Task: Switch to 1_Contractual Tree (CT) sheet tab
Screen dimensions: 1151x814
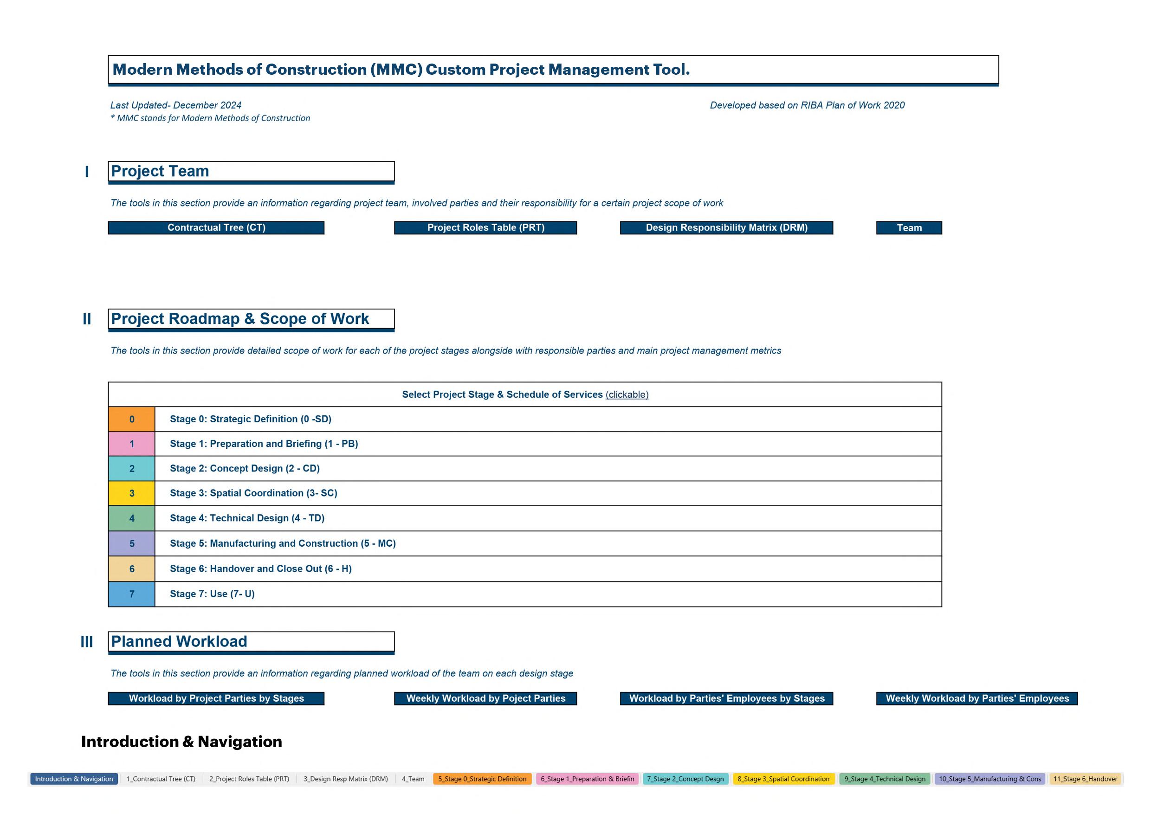Action: tap(161, 779)
